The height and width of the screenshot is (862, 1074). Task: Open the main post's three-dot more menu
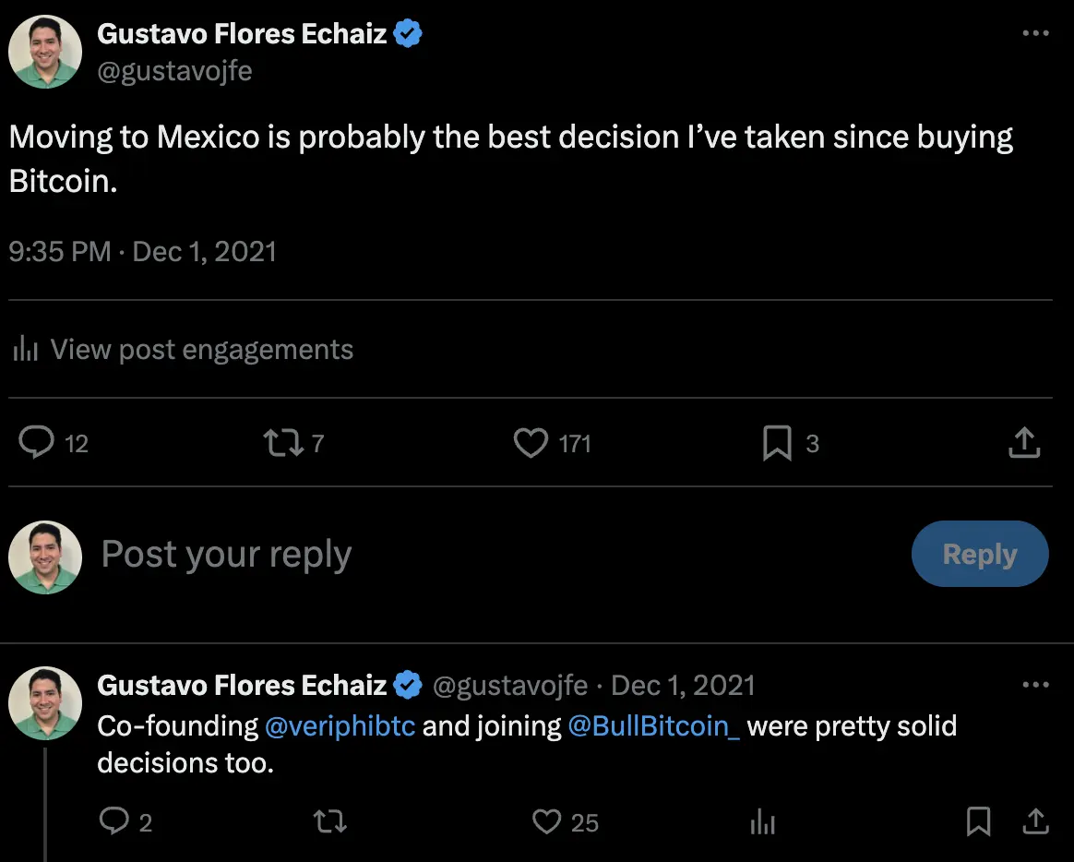click(1036, 34)
